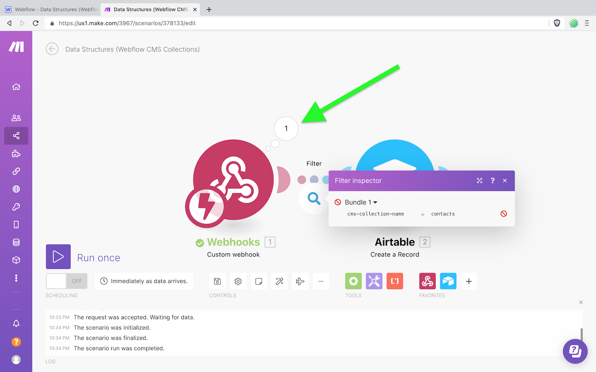Viewport: 596px width, 372px height.
Task: Open Data stores icon in sidebar
Action: [x=16, y=242]
